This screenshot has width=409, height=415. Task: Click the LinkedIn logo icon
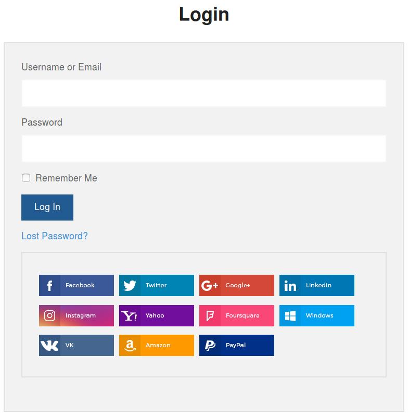pos(290,286)
